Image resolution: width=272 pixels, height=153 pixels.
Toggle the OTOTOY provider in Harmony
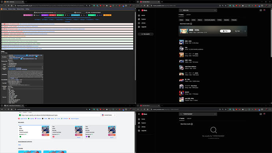(107, 15)
